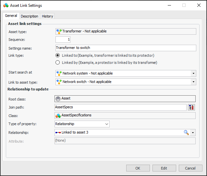Select the Linked by radio option
207x176 pixels.
coord(58,63)
